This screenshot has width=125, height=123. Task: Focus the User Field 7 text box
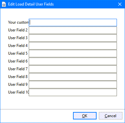[73, 69]
